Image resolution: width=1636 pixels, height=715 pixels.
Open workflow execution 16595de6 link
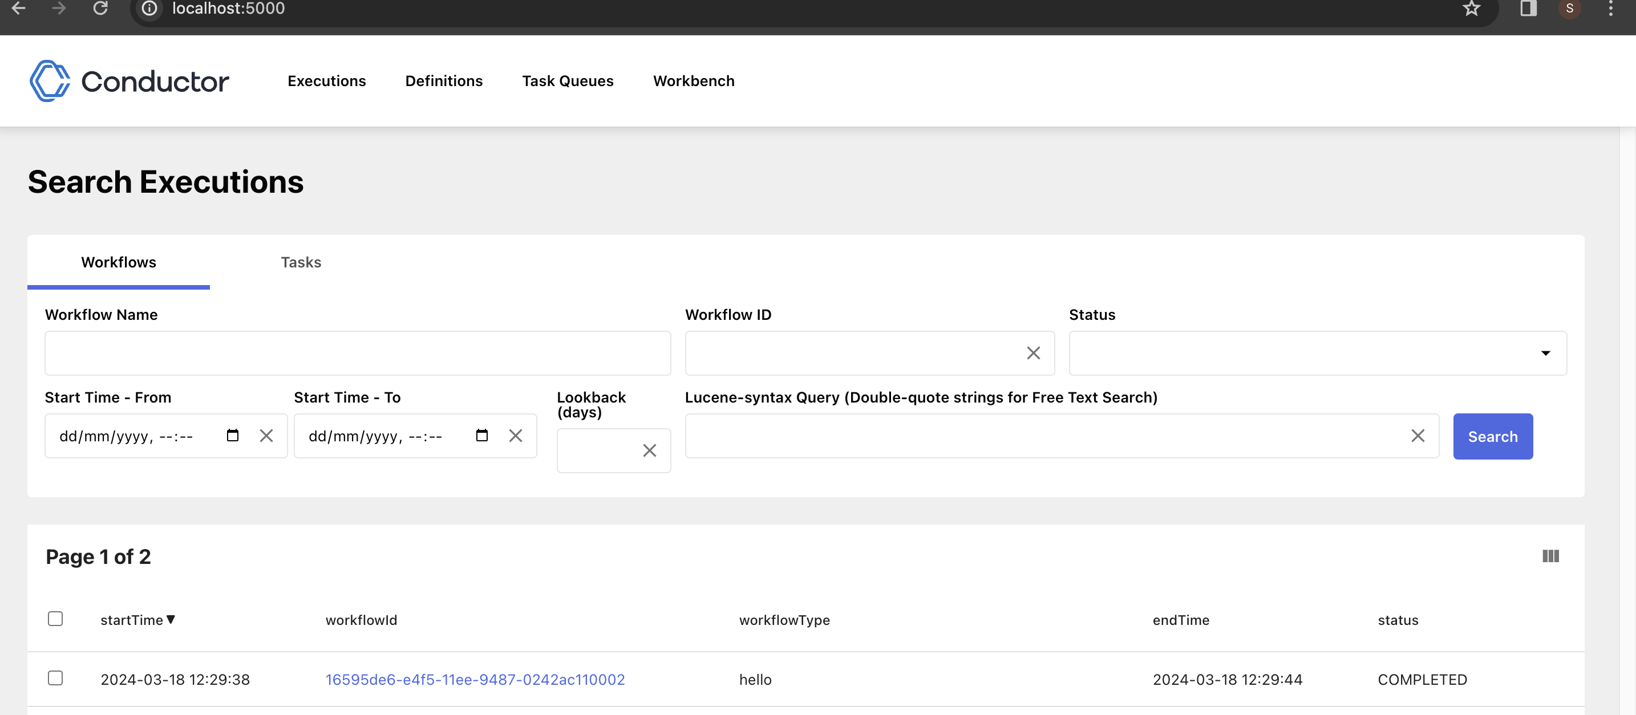point(475,679)
